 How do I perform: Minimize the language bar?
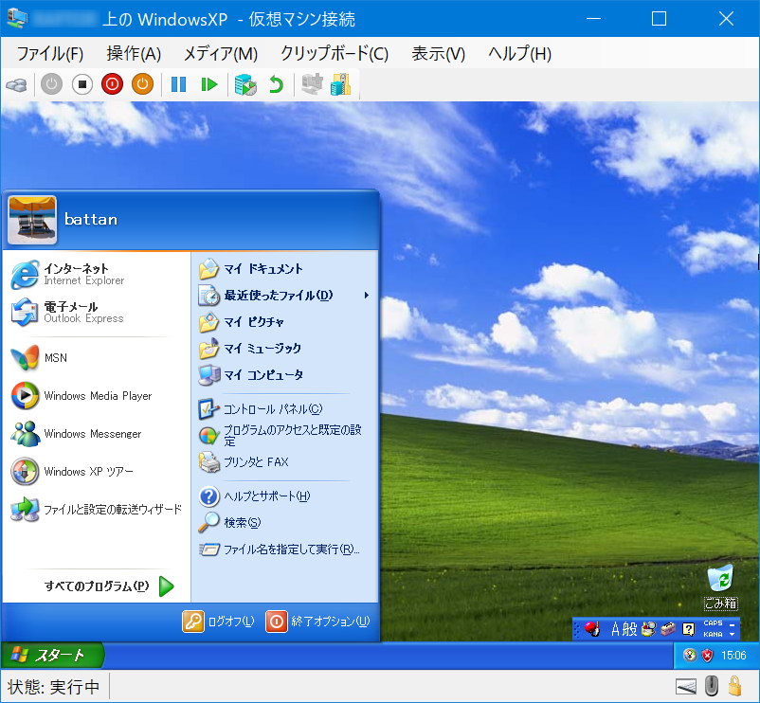(732, 624)
